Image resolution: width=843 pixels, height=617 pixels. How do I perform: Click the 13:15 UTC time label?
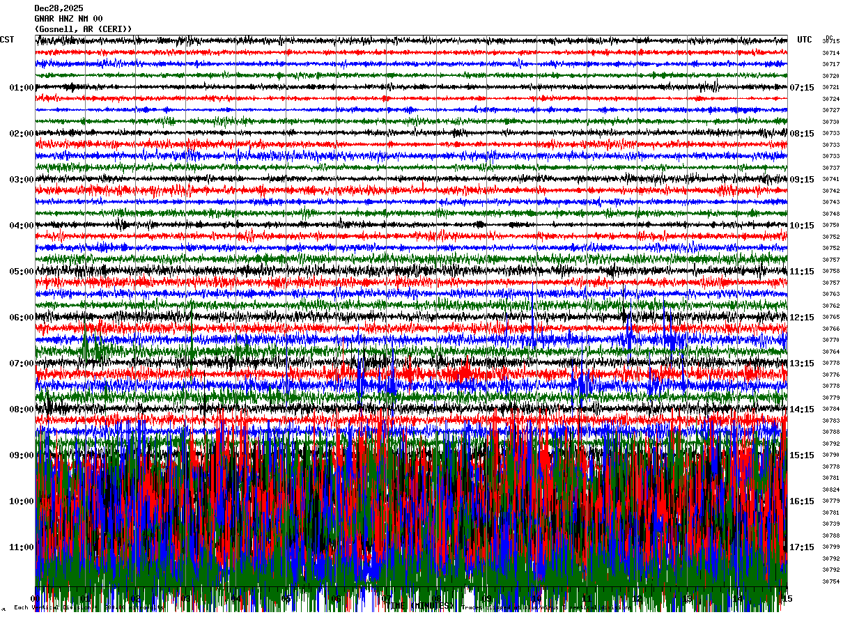tap(802, 364)
